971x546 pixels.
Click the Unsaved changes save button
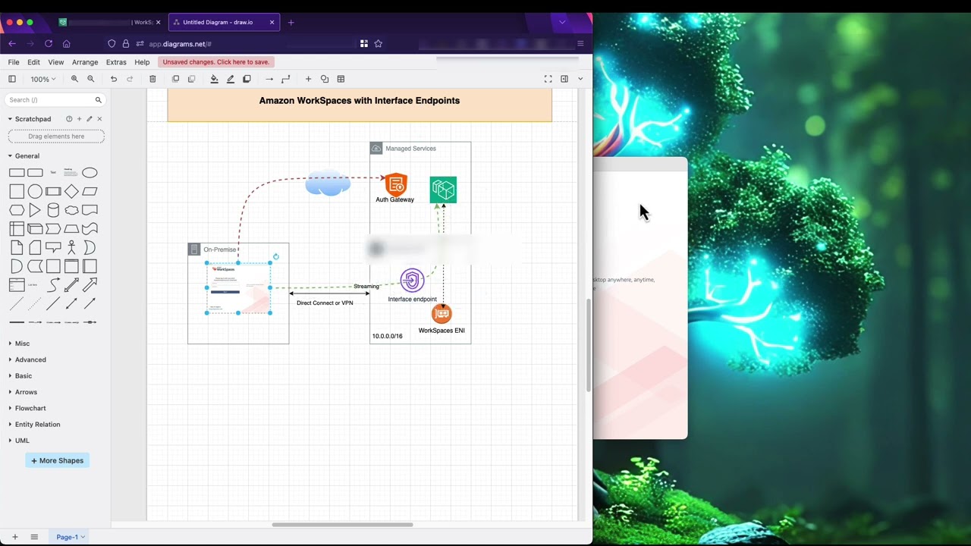click(216, 62)
